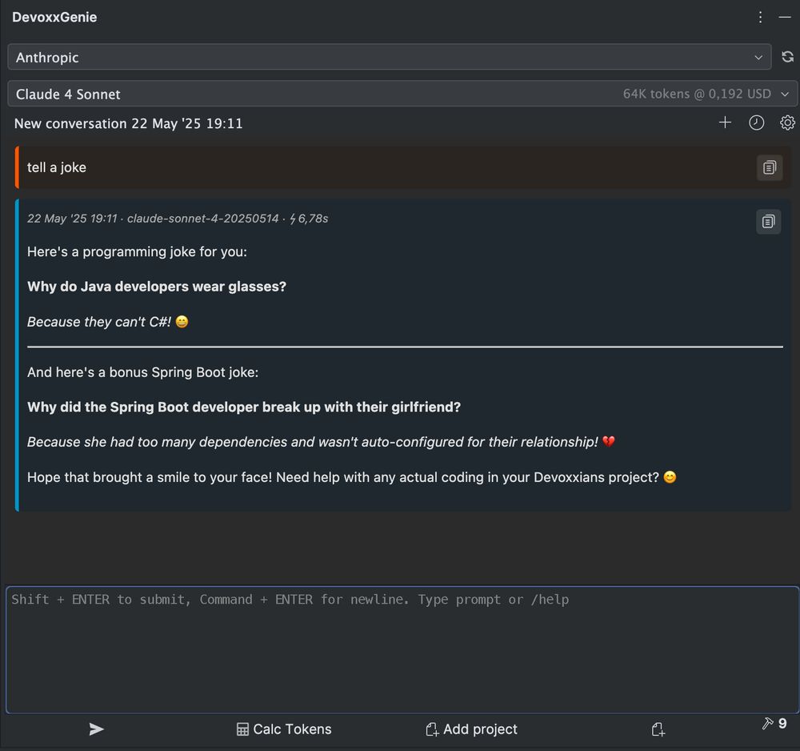Expand model list via token cost chevron
The image size is (800, 751).
click(785, 94)
